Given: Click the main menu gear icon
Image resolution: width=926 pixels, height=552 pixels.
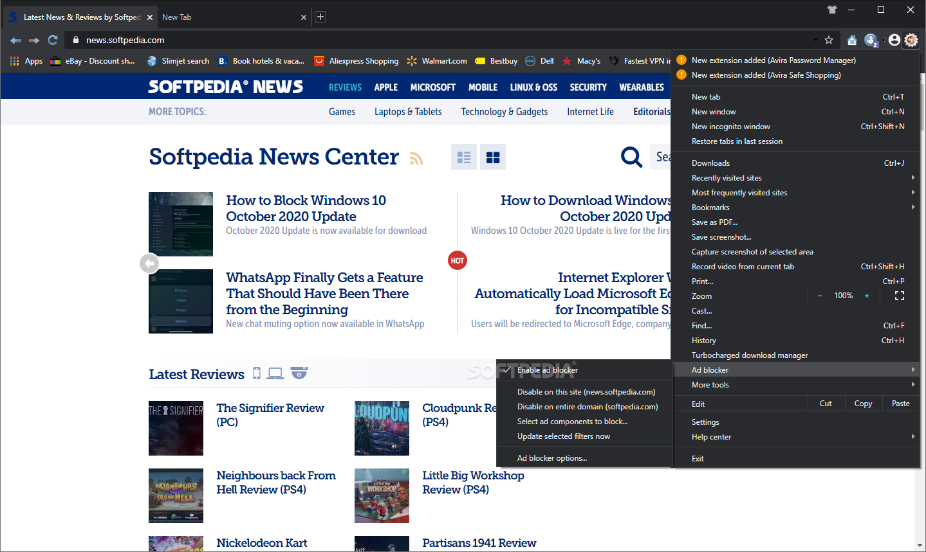Looking at the screenshot, I should pyautogui.click(x=911, y=40).
